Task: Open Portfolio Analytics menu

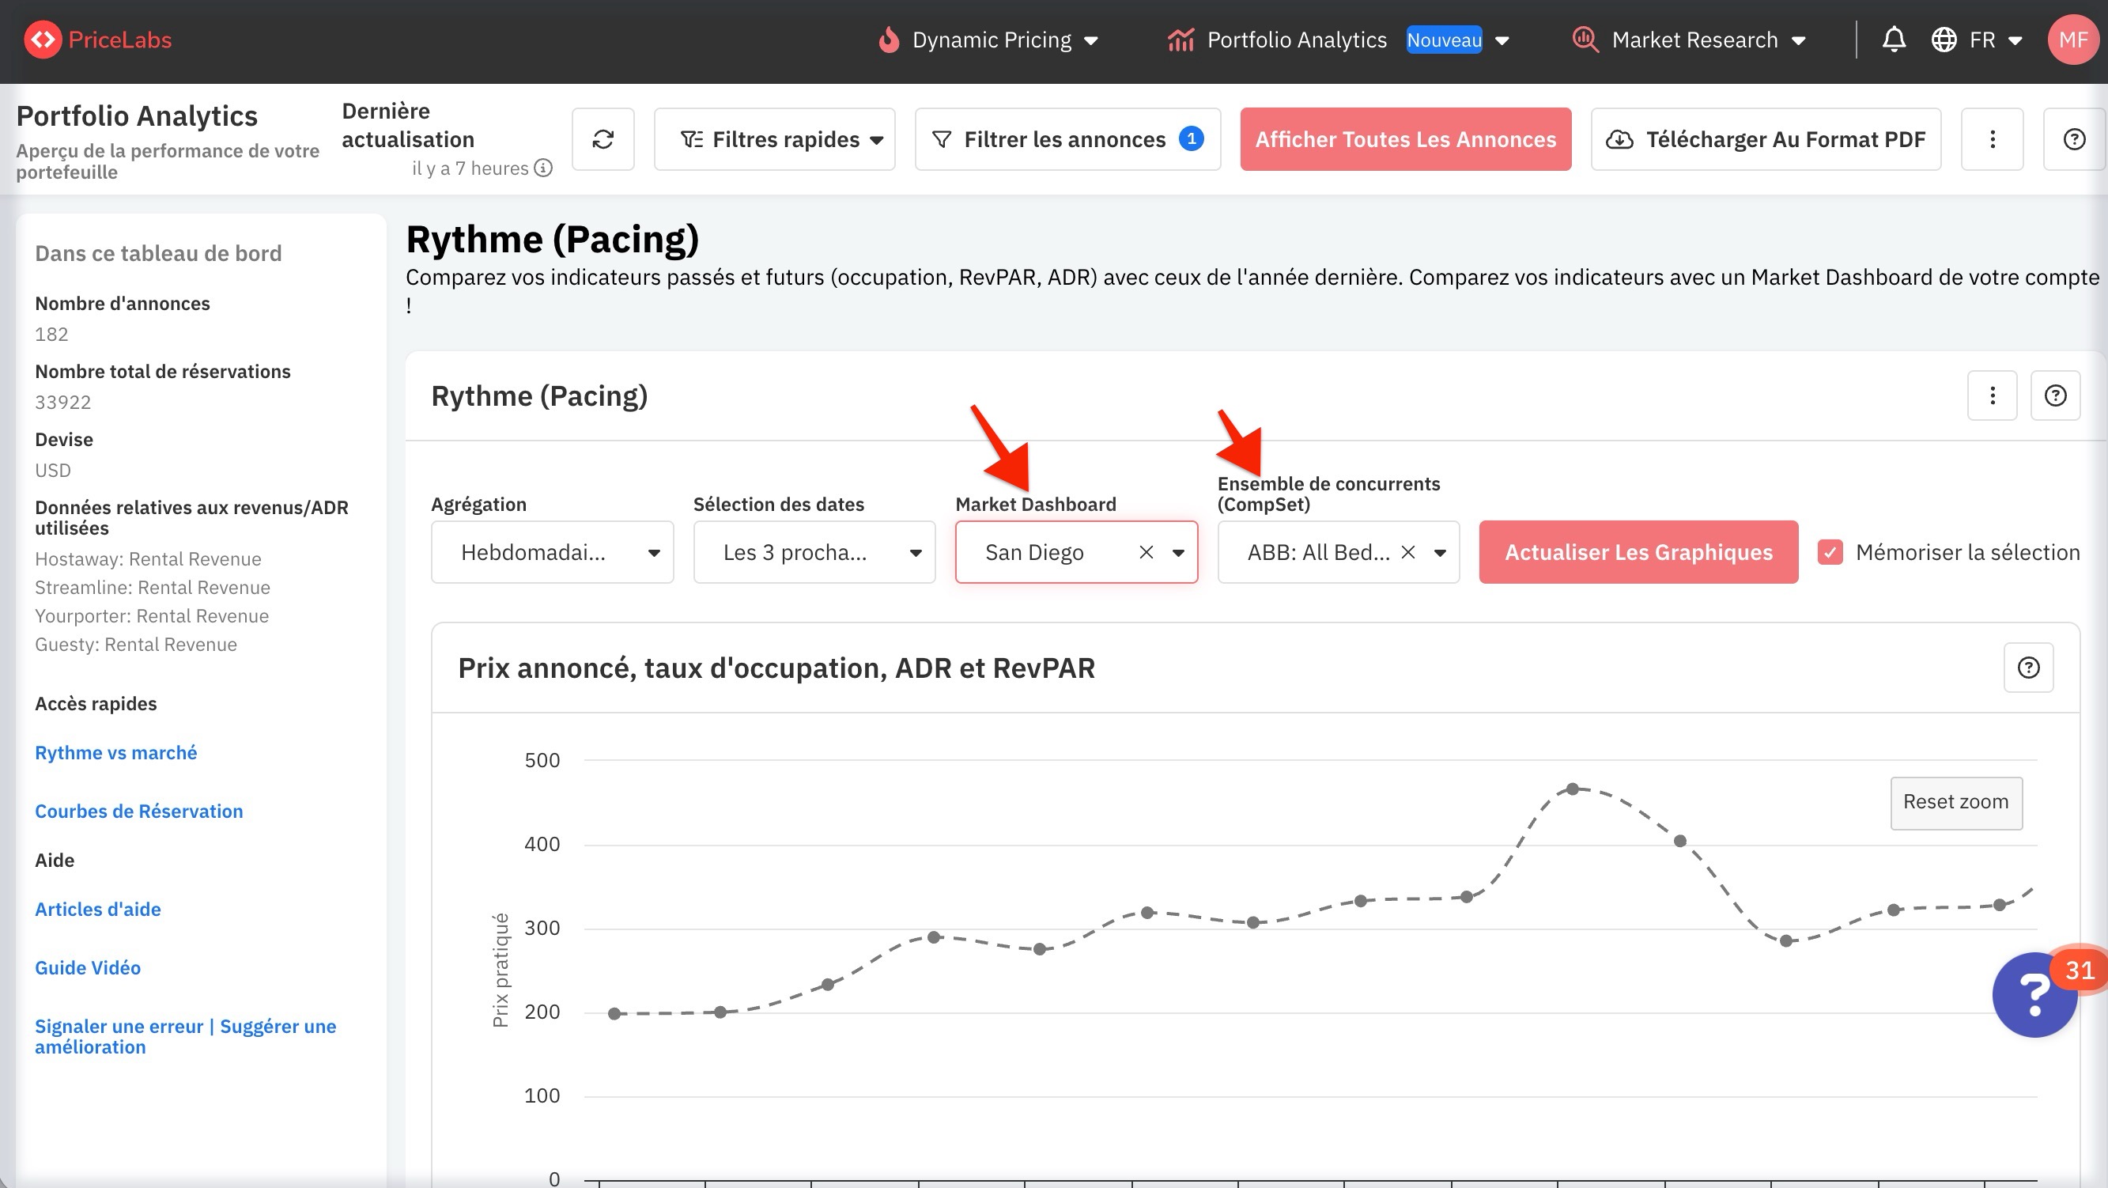Action: [1339, 40]
